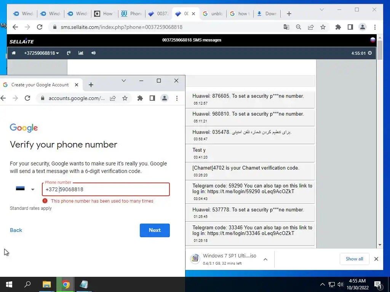Close the 'Create your Google Account' tab
This screenshot has width=390, height=292.
click(x=77, y=85)
